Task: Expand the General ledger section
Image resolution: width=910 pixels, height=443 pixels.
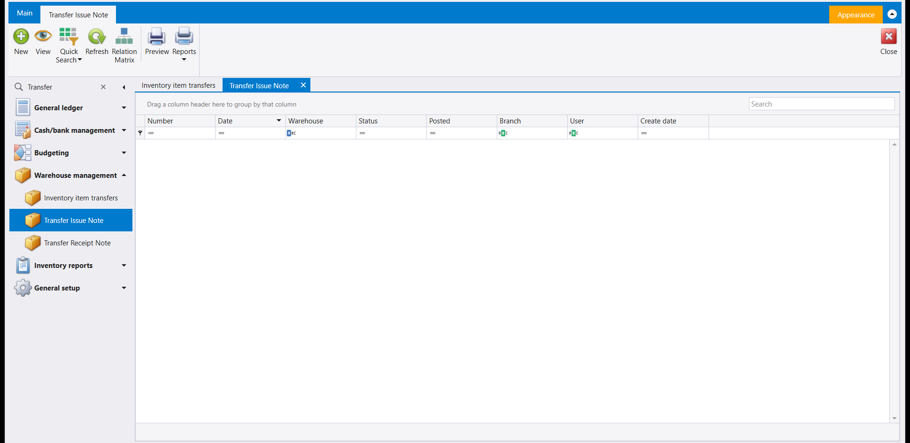Action: 124,108
